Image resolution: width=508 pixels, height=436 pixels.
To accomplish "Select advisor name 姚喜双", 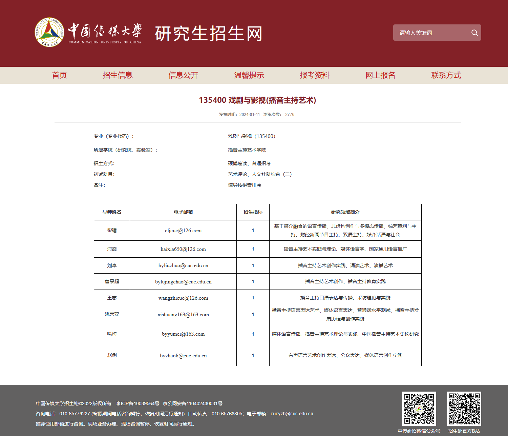I will (112, 314).
